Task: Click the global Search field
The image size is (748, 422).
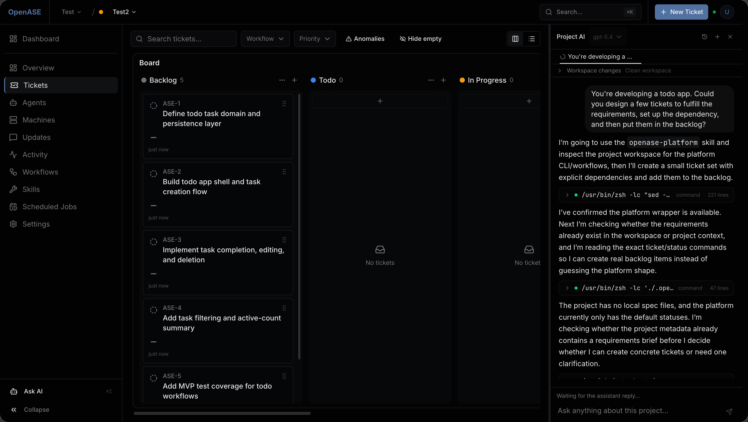Action: (x=590, y=12)
